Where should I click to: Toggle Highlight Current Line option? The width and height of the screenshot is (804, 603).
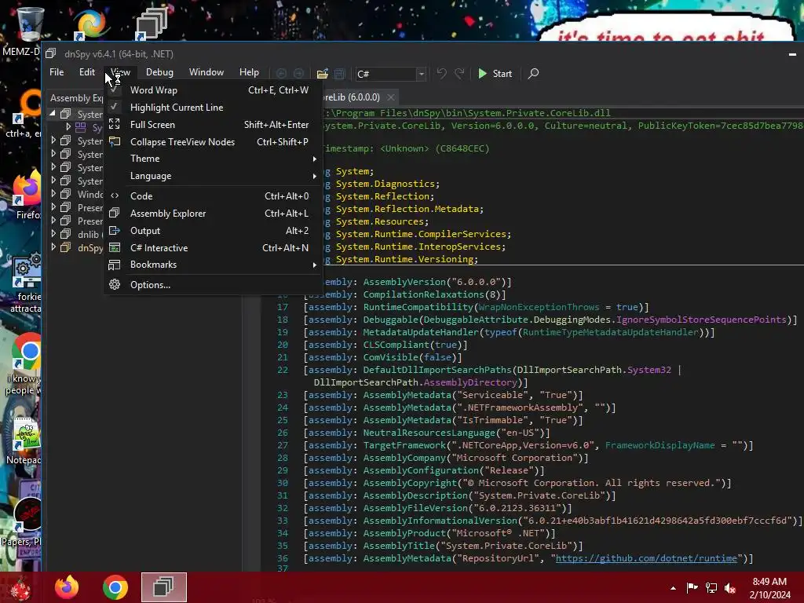coord(213,107)
